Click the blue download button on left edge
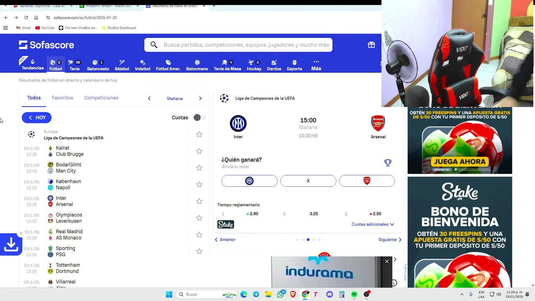This screenshot has height=301, width=535. click(x=11, y=245)
